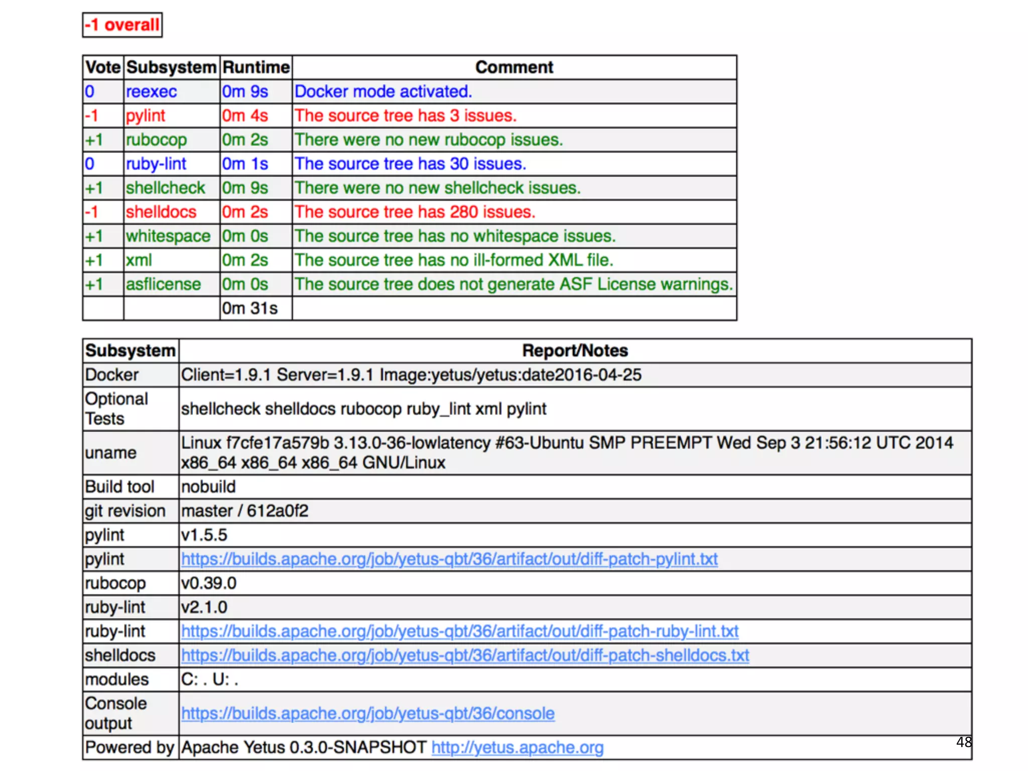Image resolution: width=1028 pixels, height=771 pixels.
Task: Select the 'uname' row label
Action: pyautogui.click(x=131, y=453)
